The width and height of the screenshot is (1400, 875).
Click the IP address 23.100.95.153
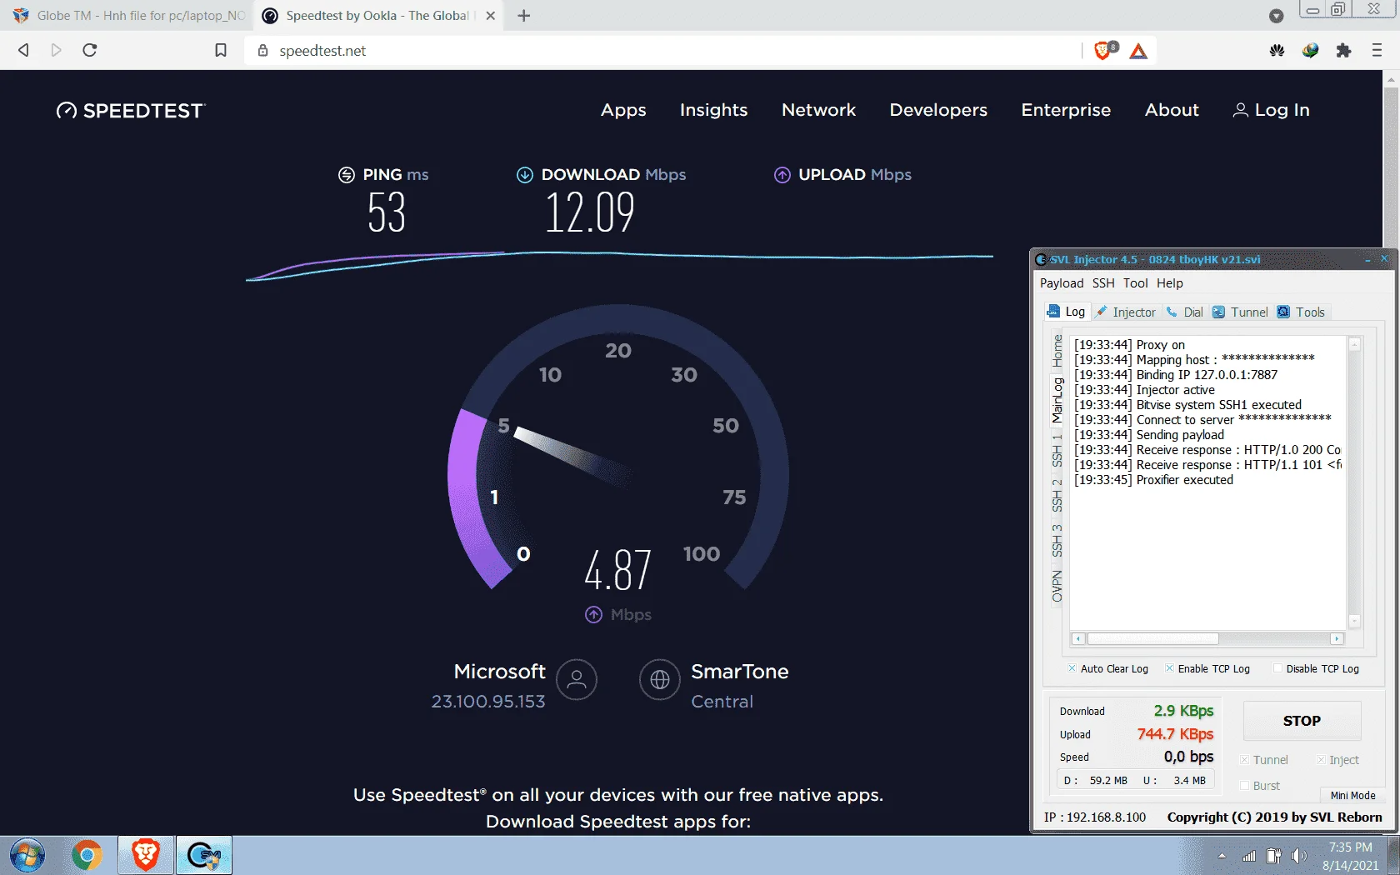[x=488, y=702]
